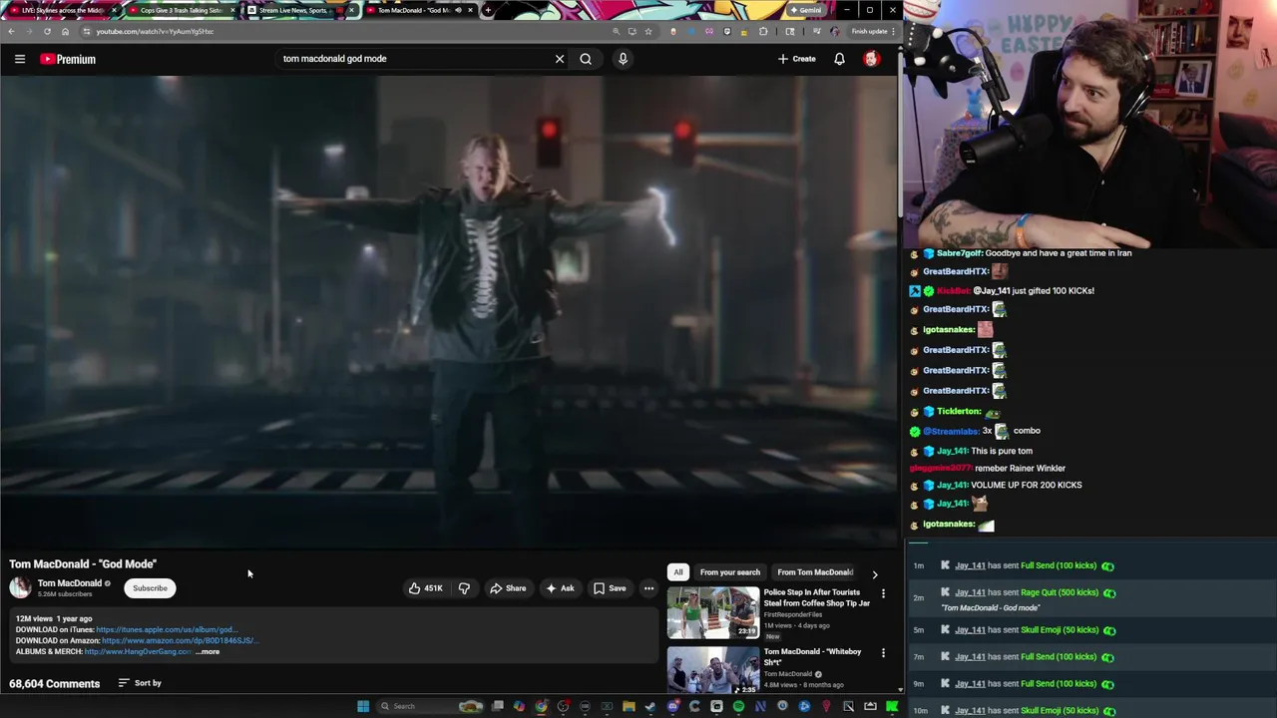Open options for Police Step In video
Screen dimensions: 1277x718
click(x=883, y=594)
